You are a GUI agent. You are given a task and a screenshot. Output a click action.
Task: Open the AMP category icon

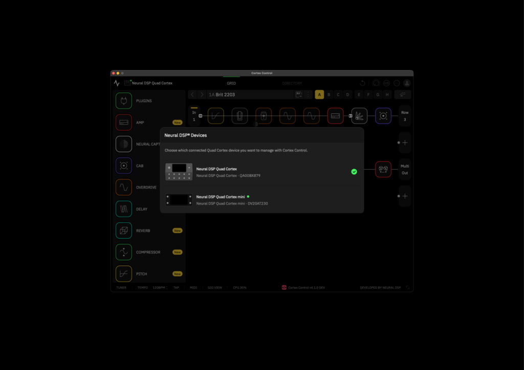point(124,123)
